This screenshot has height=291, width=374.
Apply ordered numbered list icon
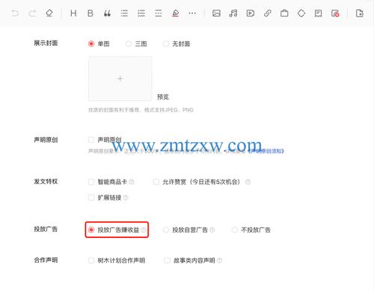[141, 13]
